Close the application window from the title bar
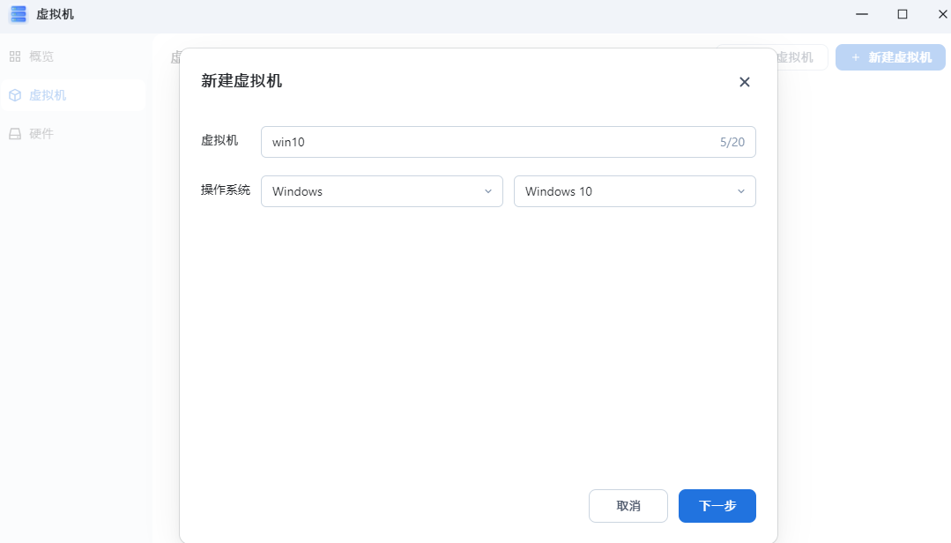Viewport: 951px width, 543px height. pos(941,14)
